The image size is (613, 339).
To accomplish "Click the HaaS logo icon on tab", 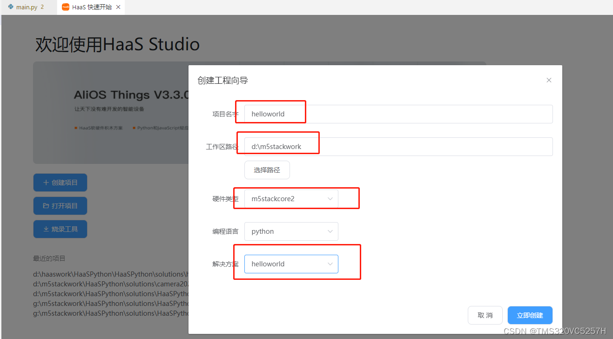I will 66,7.
